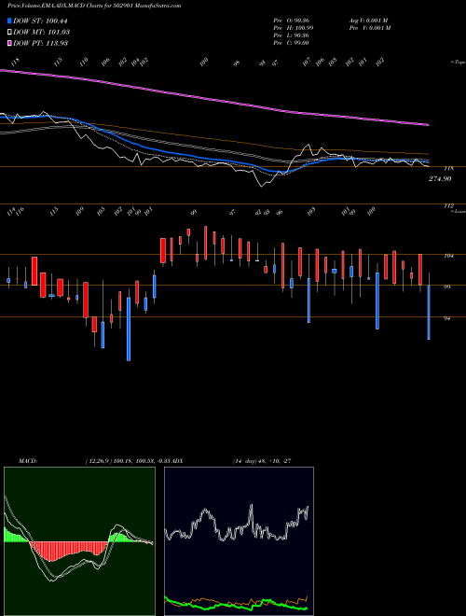This screenshot has width=466, height=616.
Task: Select the 'DOW ST: 100.44' legend text
Action: pos(40,21)
